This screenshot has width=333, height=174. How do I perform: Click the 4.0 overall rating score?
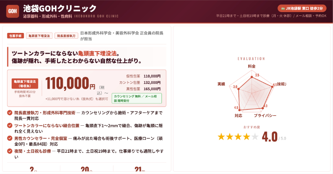(x=269, y=137)
